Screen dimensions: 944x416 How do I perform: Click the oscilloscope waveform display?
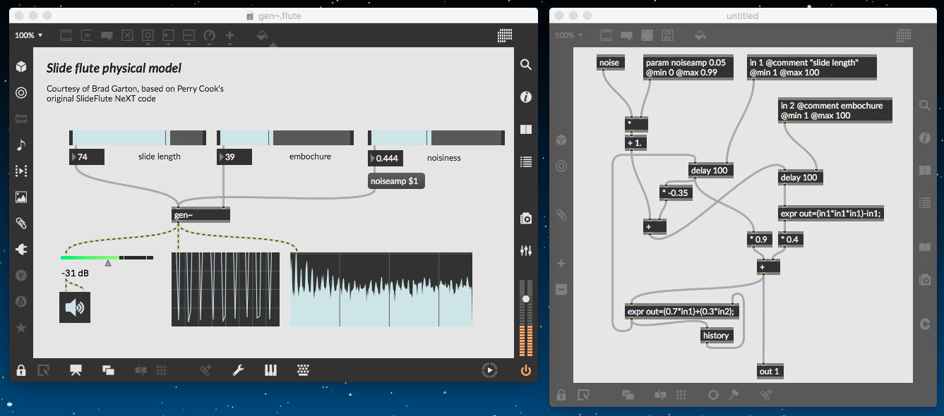(225, 289)
